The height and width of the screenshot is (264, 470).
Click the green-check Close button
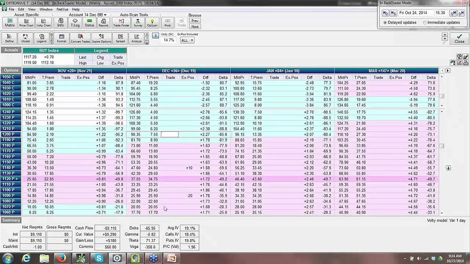click(459, 38)
